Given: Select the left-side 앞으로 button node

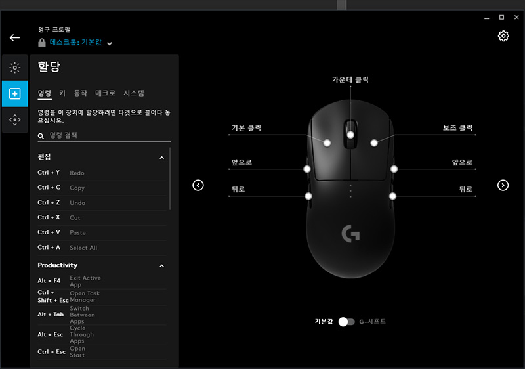Looking at the screenshot, I should [x=307, y=169].
